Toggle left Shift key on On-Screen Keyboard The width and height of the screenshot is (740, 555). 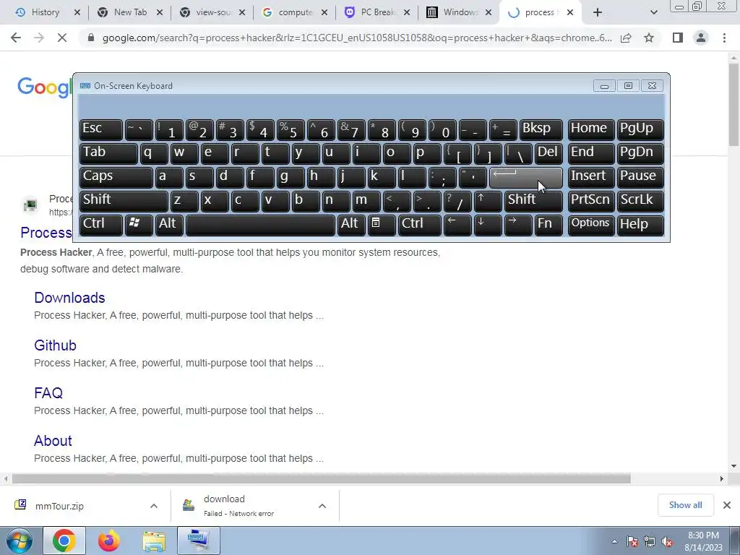coord(124,201)
